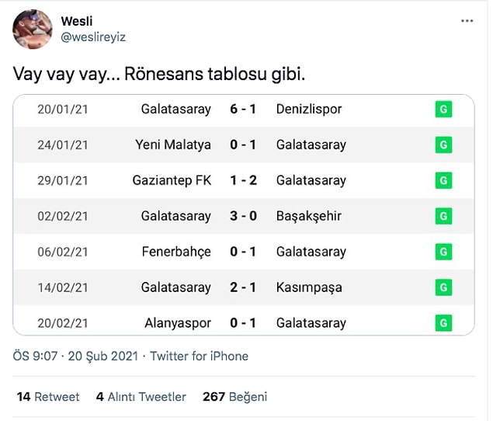Click green G badge for Gaziantep FK match

(x=443, y=180)
